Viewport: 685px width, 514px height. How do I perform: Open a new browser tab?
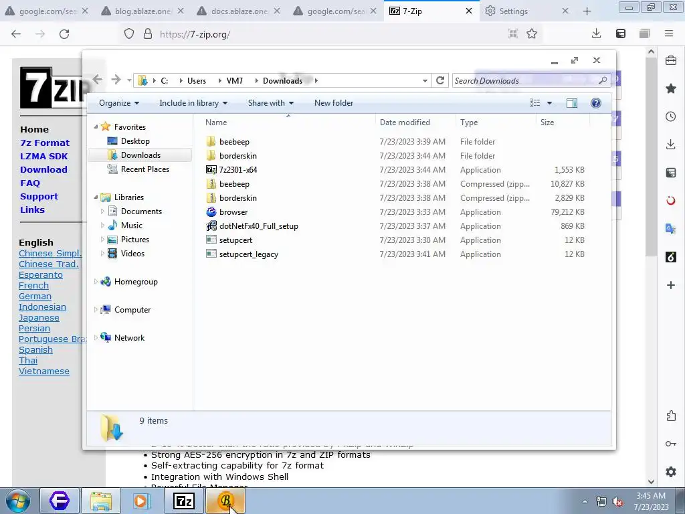[587, 11]
